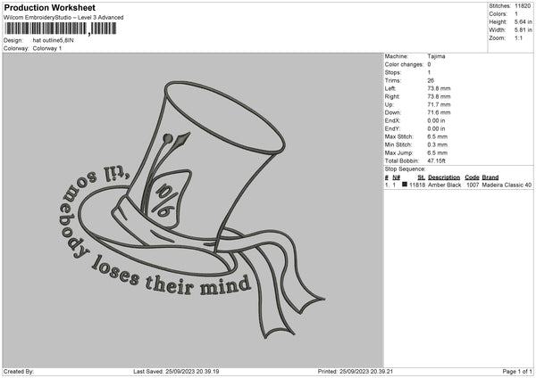Click the 'N#' column header
Image resolution: width=536 pixels, height=378 pixels.
click(396, 177)
